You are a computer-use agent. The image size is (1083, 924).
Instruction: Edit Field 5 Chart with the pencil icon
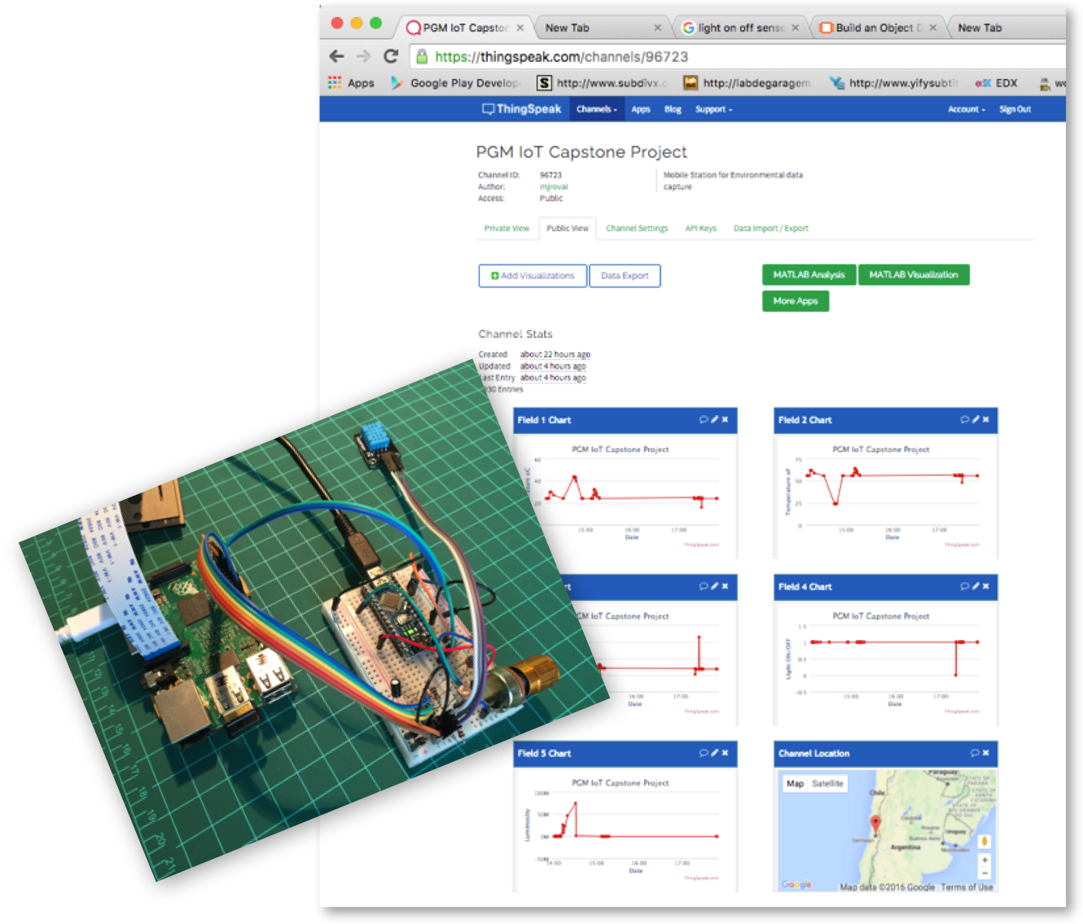[x=713, y=754]
